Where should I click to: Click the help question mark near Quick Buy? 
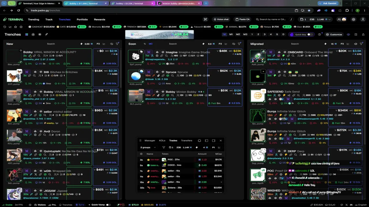(x=319, y=34)
